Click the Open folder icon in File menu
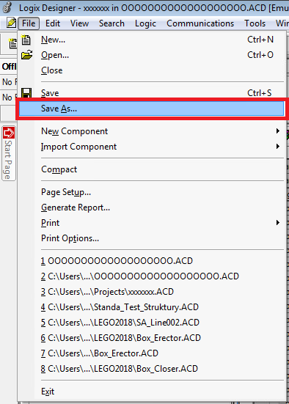This screenshot has width=289, height=404. pos(26,55)
